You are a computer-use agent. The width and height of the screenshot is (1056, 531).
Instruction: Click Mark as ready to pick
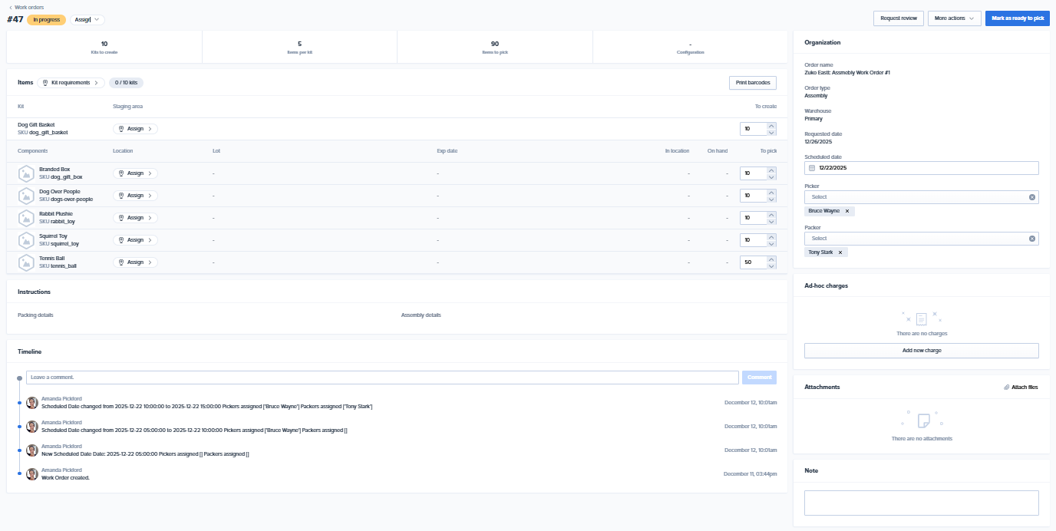click(x=1017, y=18)
